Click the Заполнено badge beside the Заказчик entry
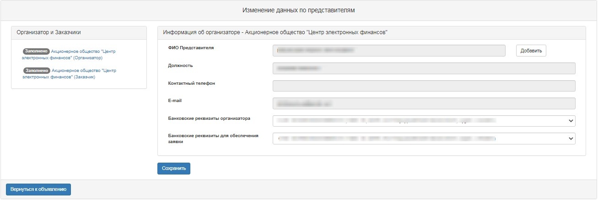Image resolution: width=598 pixels, height=200 pixels. click(36, 71)
